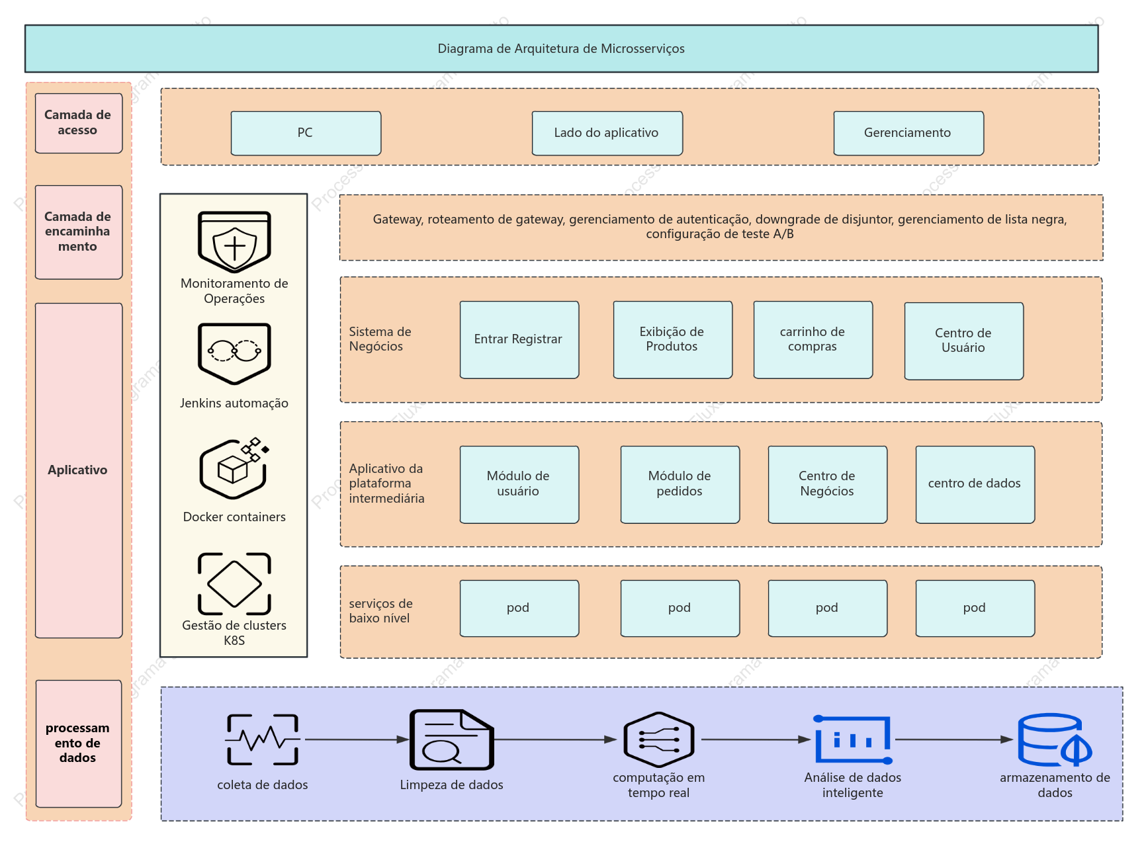Image resolution: width=1146 pixels, height=844 pixels.
Task: Select the centro de dados box
Action: (975, 485)
